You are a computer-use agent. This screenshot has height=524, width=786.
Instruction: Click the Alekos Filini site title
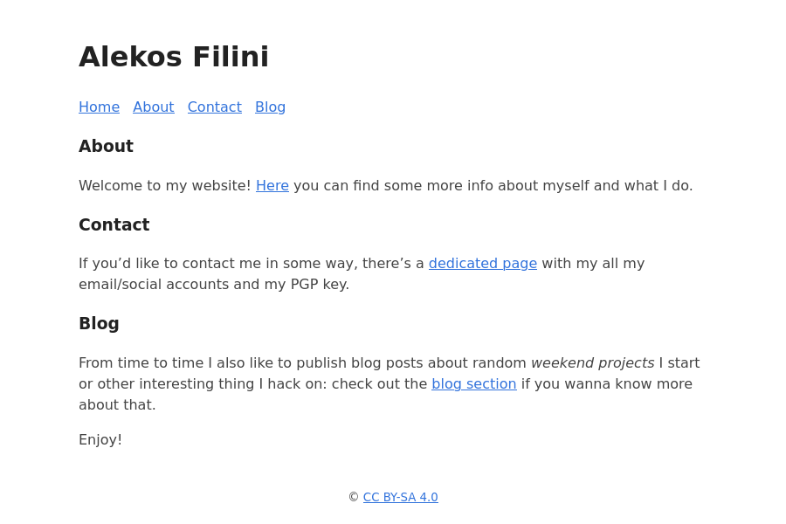[x=174, y=57]
